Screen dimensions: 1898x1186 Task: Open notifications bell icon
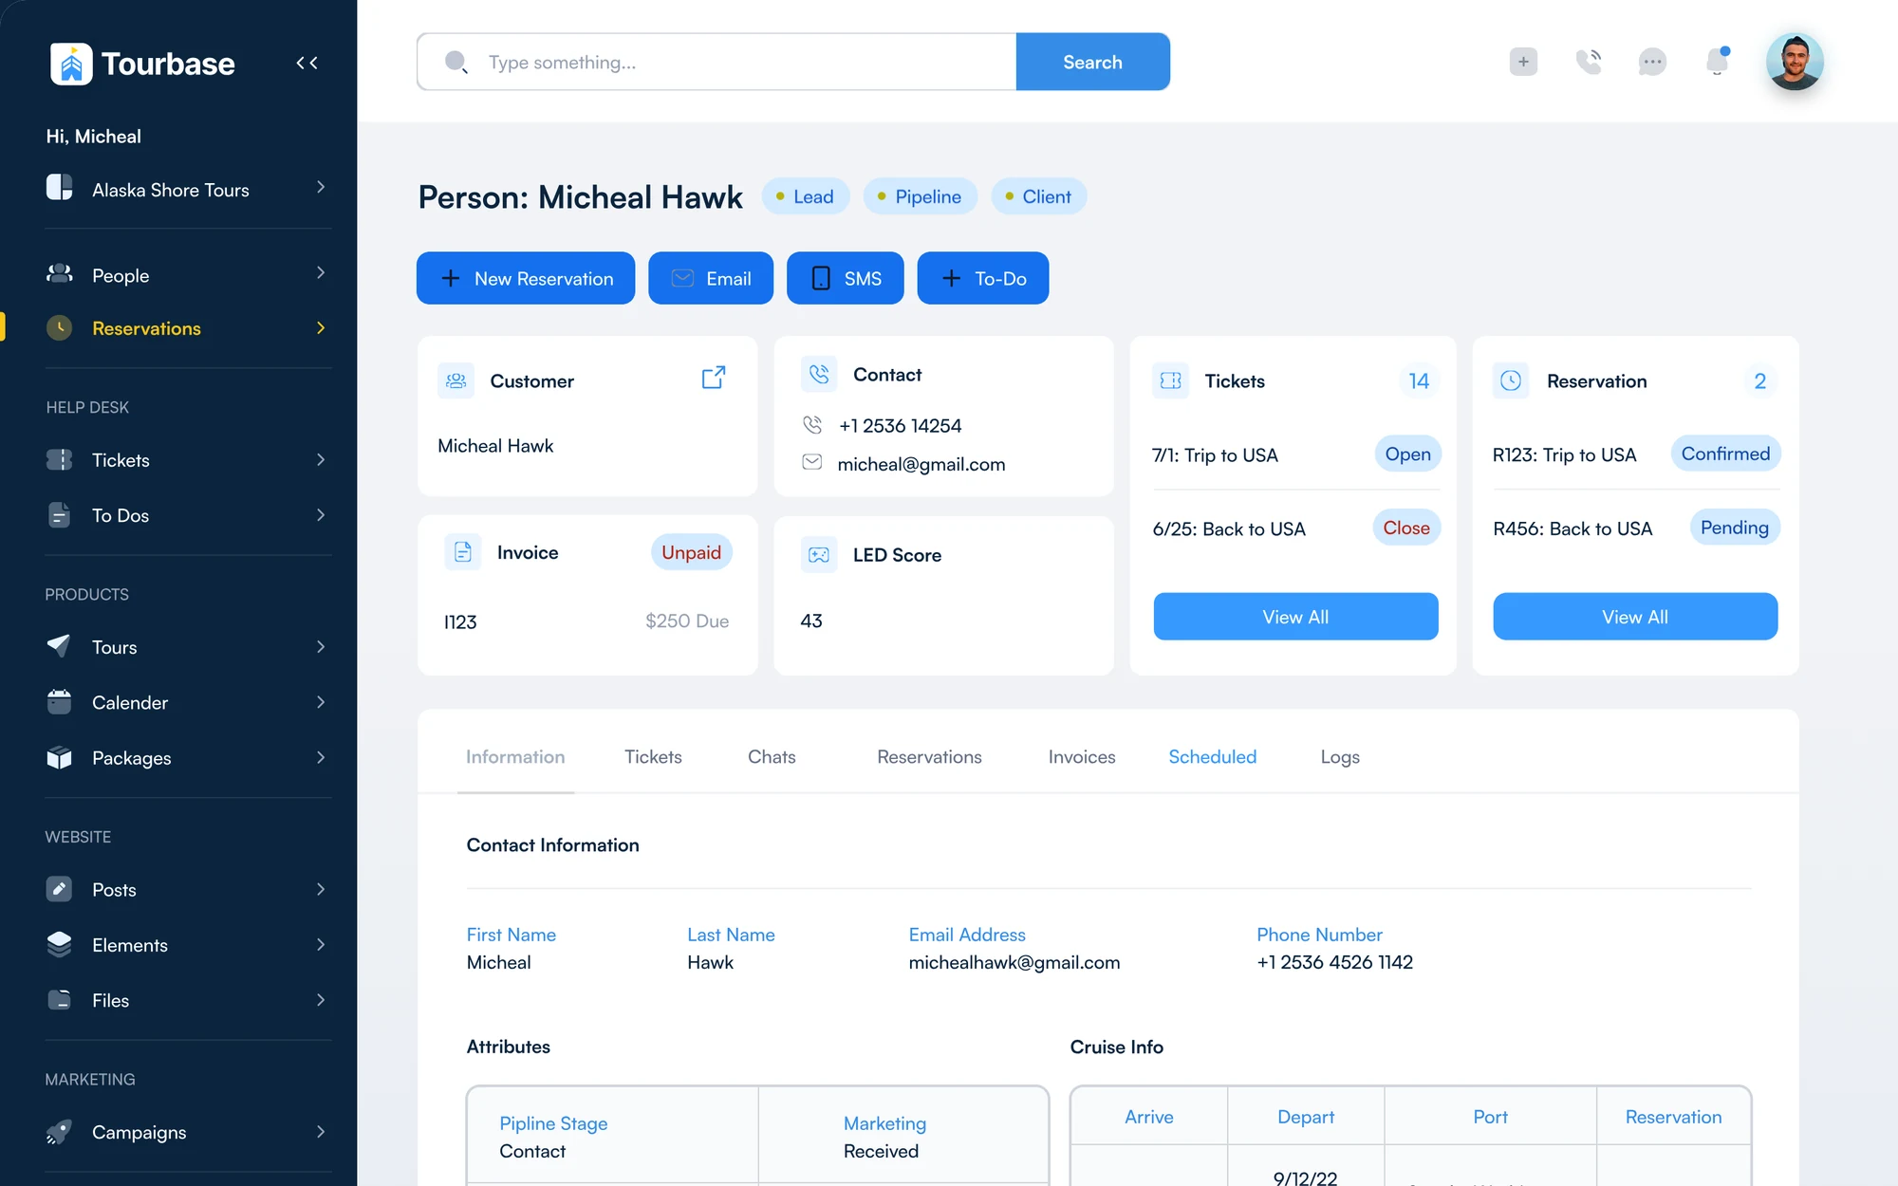click(x=1718, y=62)
